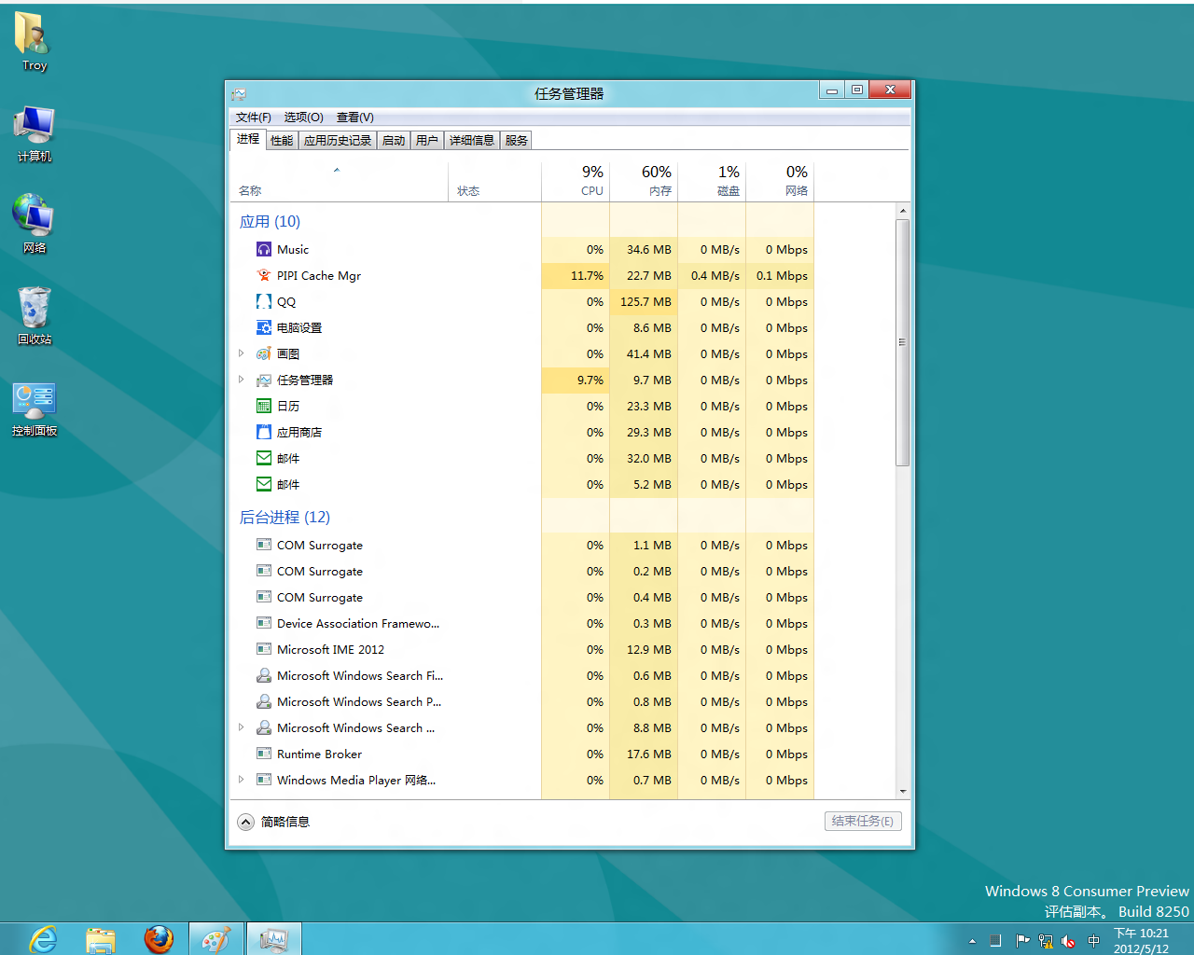Click the Microsoft IME 2012 icon
This screenshot has width=1194, height=955.
264,649
